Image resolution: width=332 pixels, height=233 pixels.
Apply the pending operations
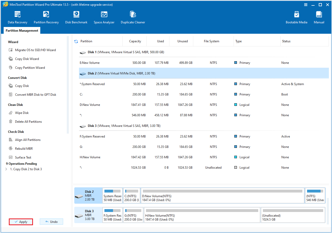[21, 222]
